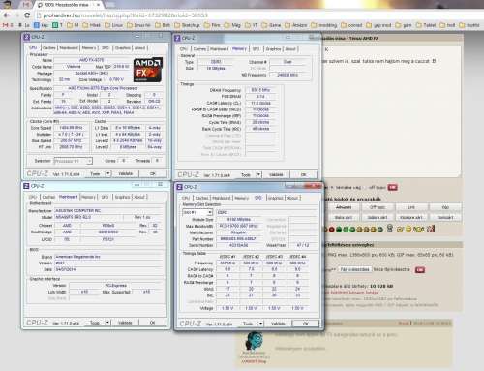Click the DRAM Frequency value field

pyautogui.click(x=260, y=90)
